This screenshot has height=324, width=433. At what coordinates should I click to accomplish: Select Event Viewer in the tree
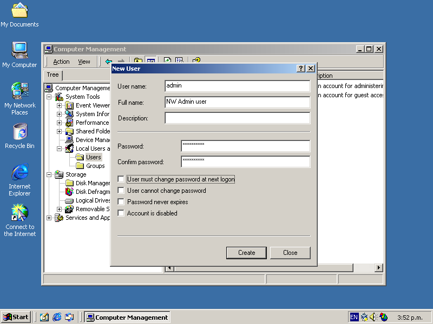click(x=93, y=105)
